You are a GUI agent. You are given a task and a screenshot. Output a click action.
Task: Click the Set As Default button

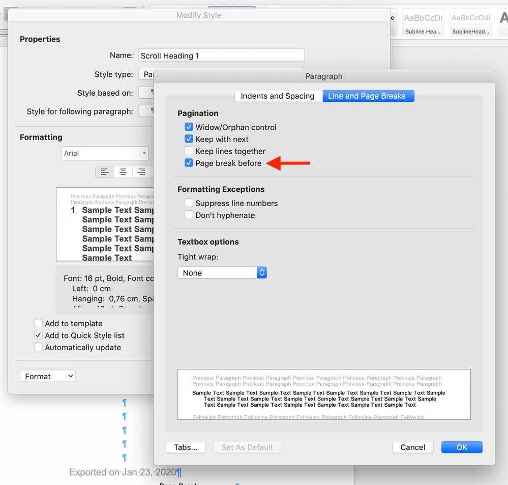click(247, 447)
